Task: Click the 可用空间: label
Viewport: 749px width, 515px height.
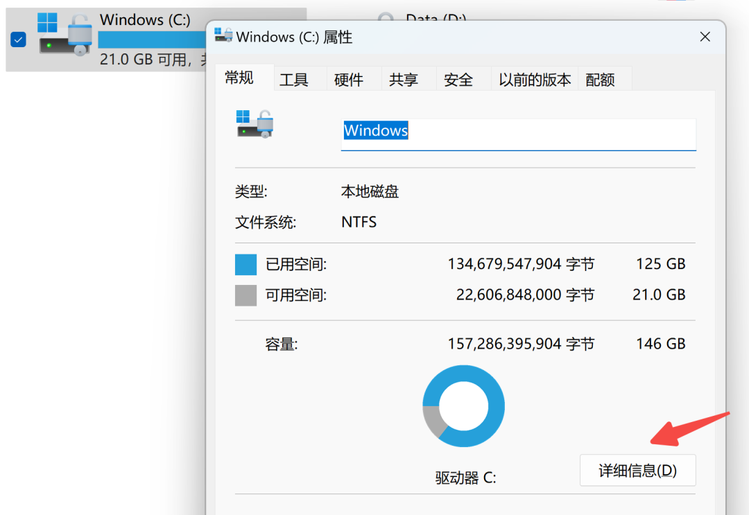Action: pos(296,295)
